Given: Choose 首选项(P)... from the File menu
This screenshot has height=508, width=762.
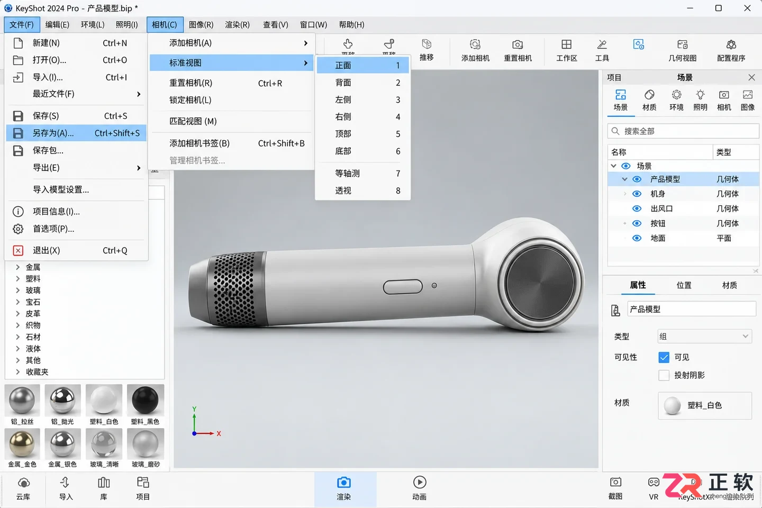Looking at the screenshot, I should pos(76,229).
